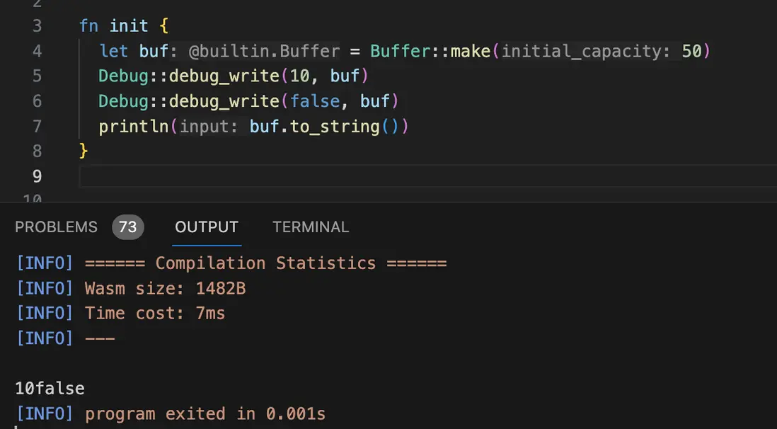Click line number 3 in the gutter

[37, 26]
